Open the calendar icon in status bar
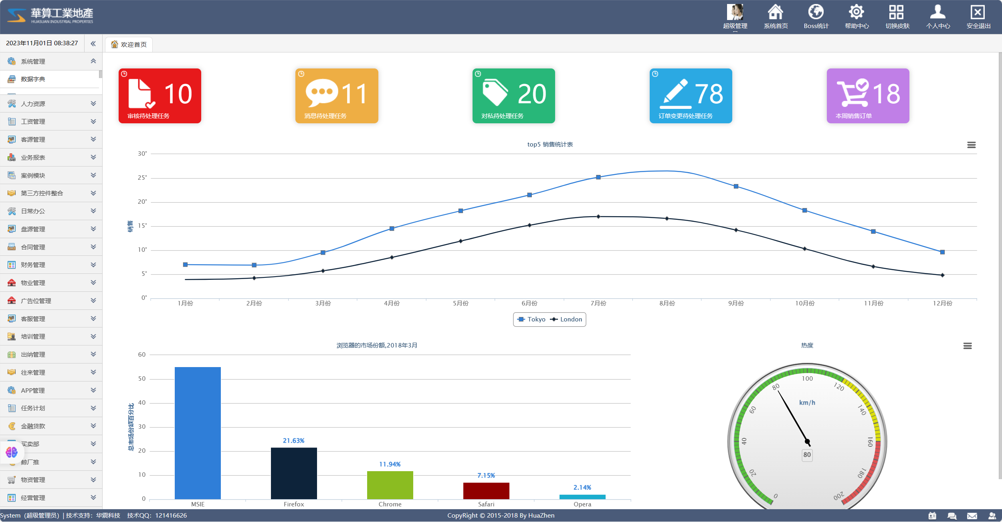Screen dimensions: 1002x522 [933, 516]
